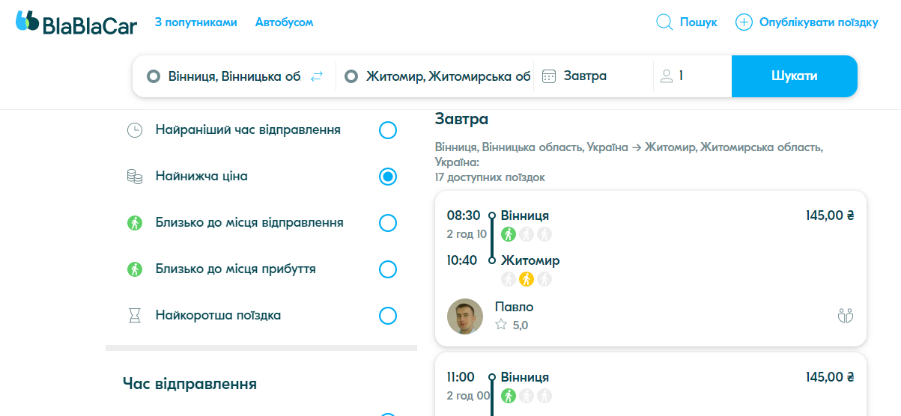Choose 'Близько до місця прибуття' option

click(x=387, y=269)
